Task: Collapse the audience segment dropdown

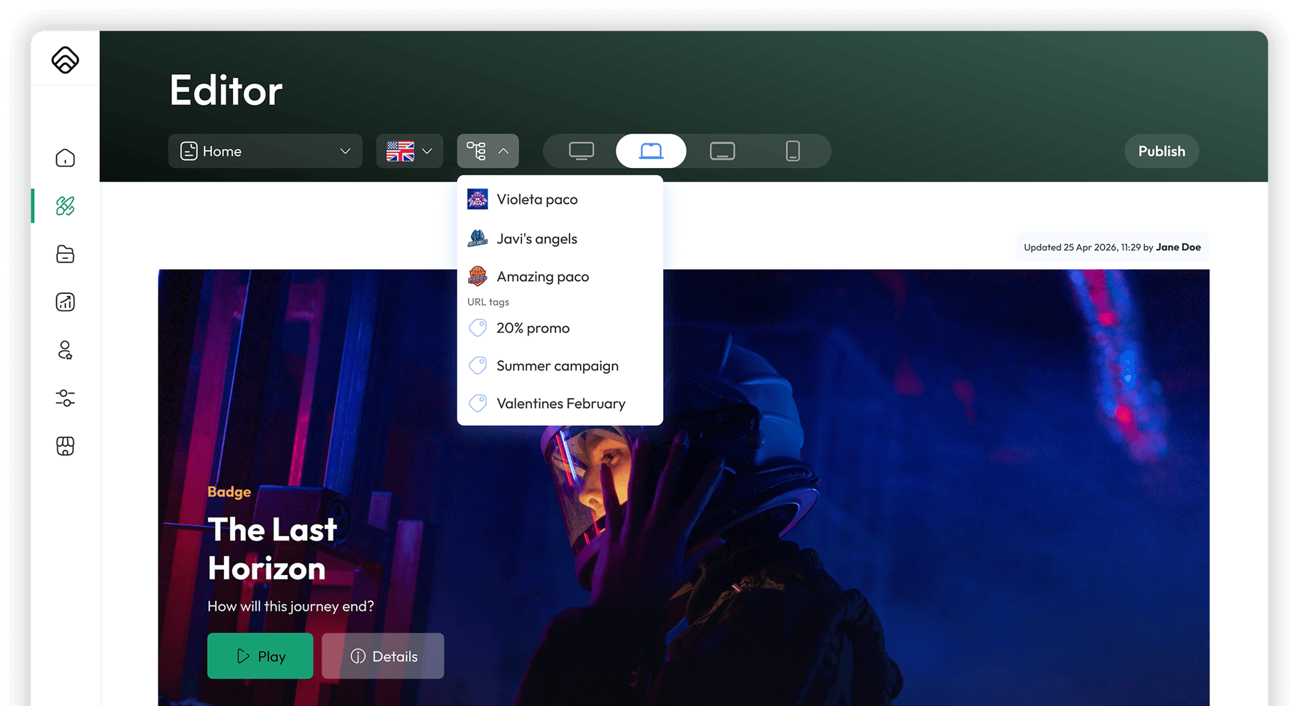Action: coord(488,151)
